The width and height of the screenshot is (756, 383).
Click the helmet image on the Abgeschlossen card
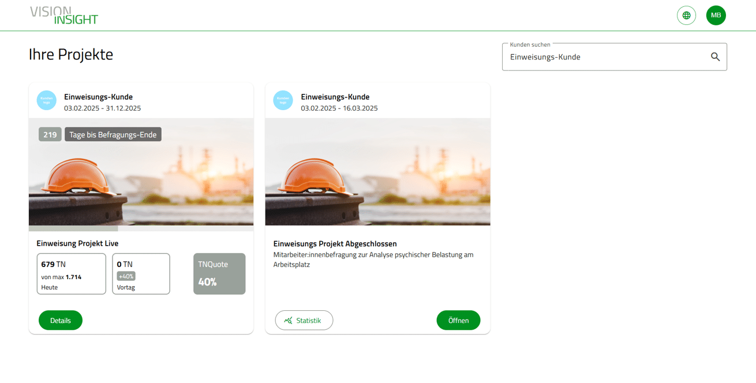click(377, 172)
